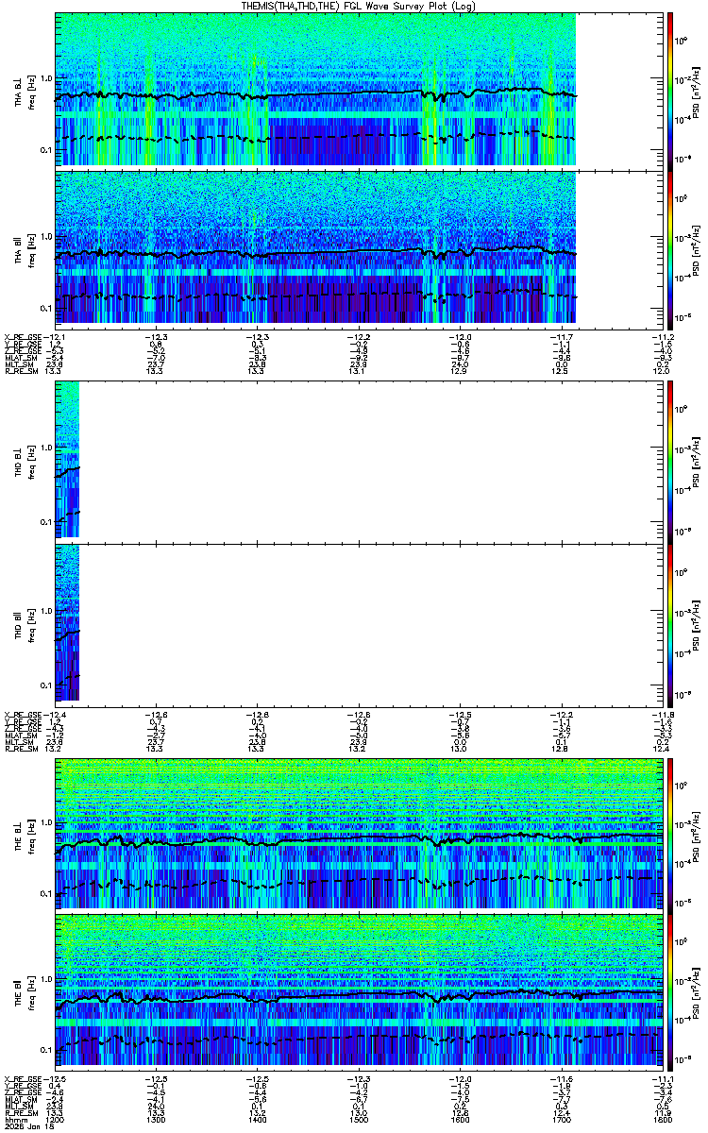The image size is (708, 1133).
Task: Click the 1.0 frequency tick on THA B-perpendicular
Action: click(46, 78)
